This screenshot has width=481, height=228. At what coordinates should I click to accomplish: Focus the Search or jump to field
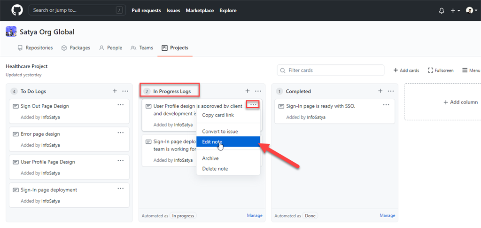pyautogui.click(x=78, y=10)
